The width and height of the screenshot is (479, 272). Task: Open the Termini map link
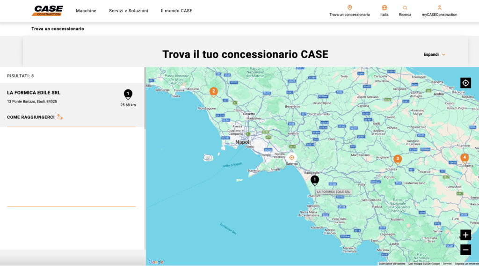(x=447, y=264)
